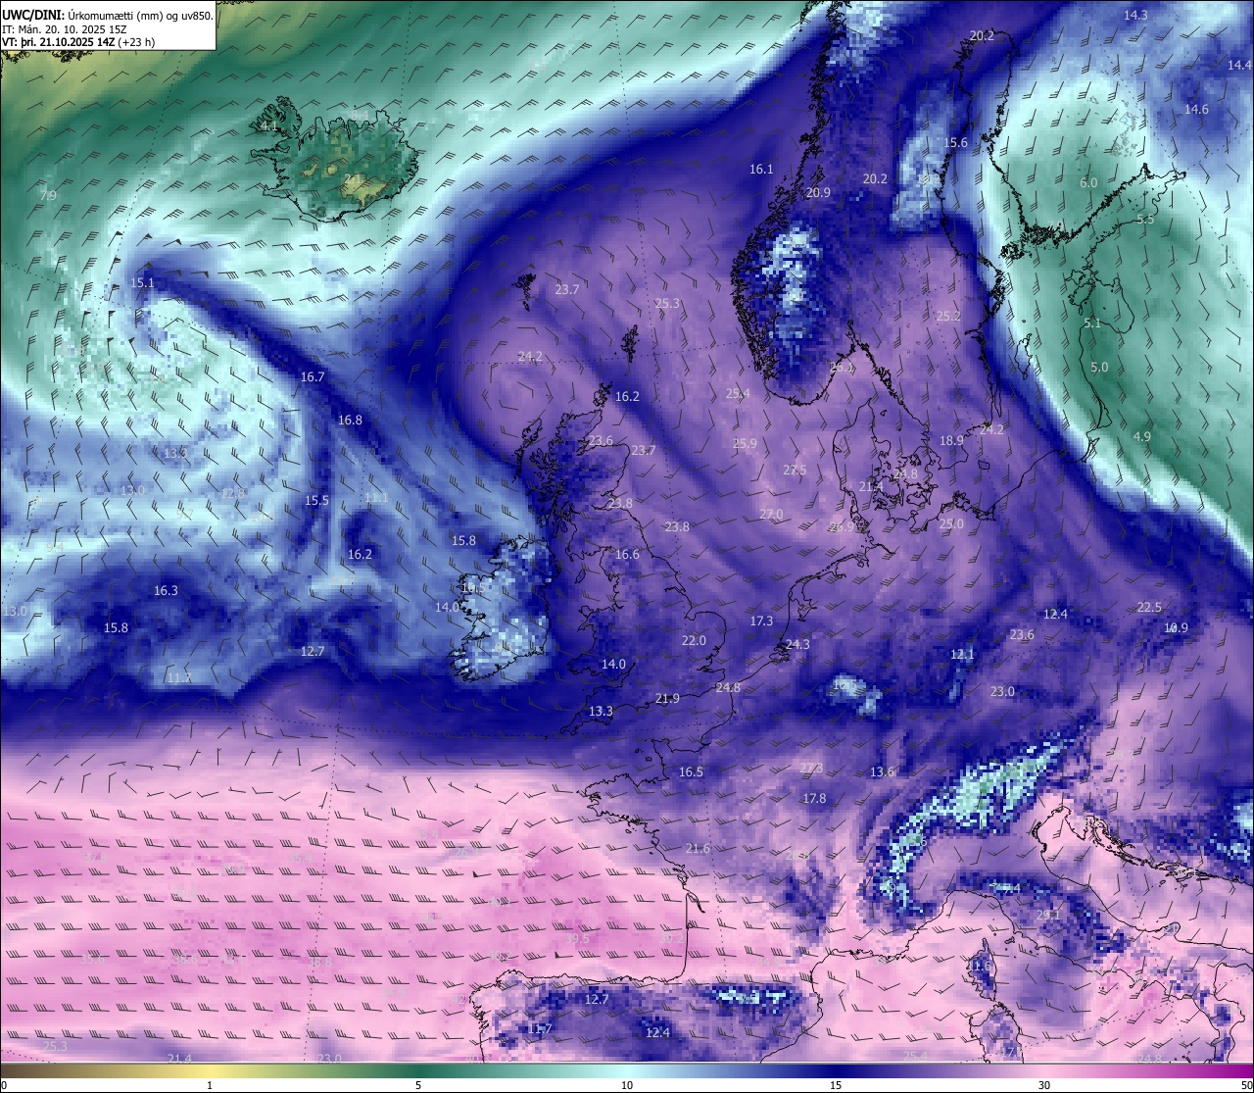Click the 27.0 value label
The height and width of the screenshot is (1093, 1254).
point(771,514)
